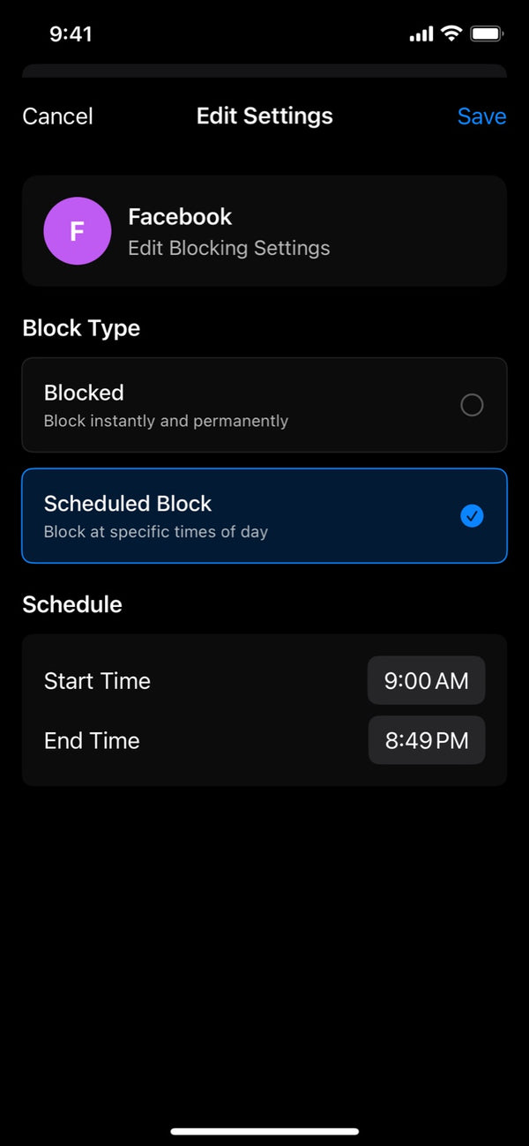Tap the battery indicator icon

click(487, 34)
